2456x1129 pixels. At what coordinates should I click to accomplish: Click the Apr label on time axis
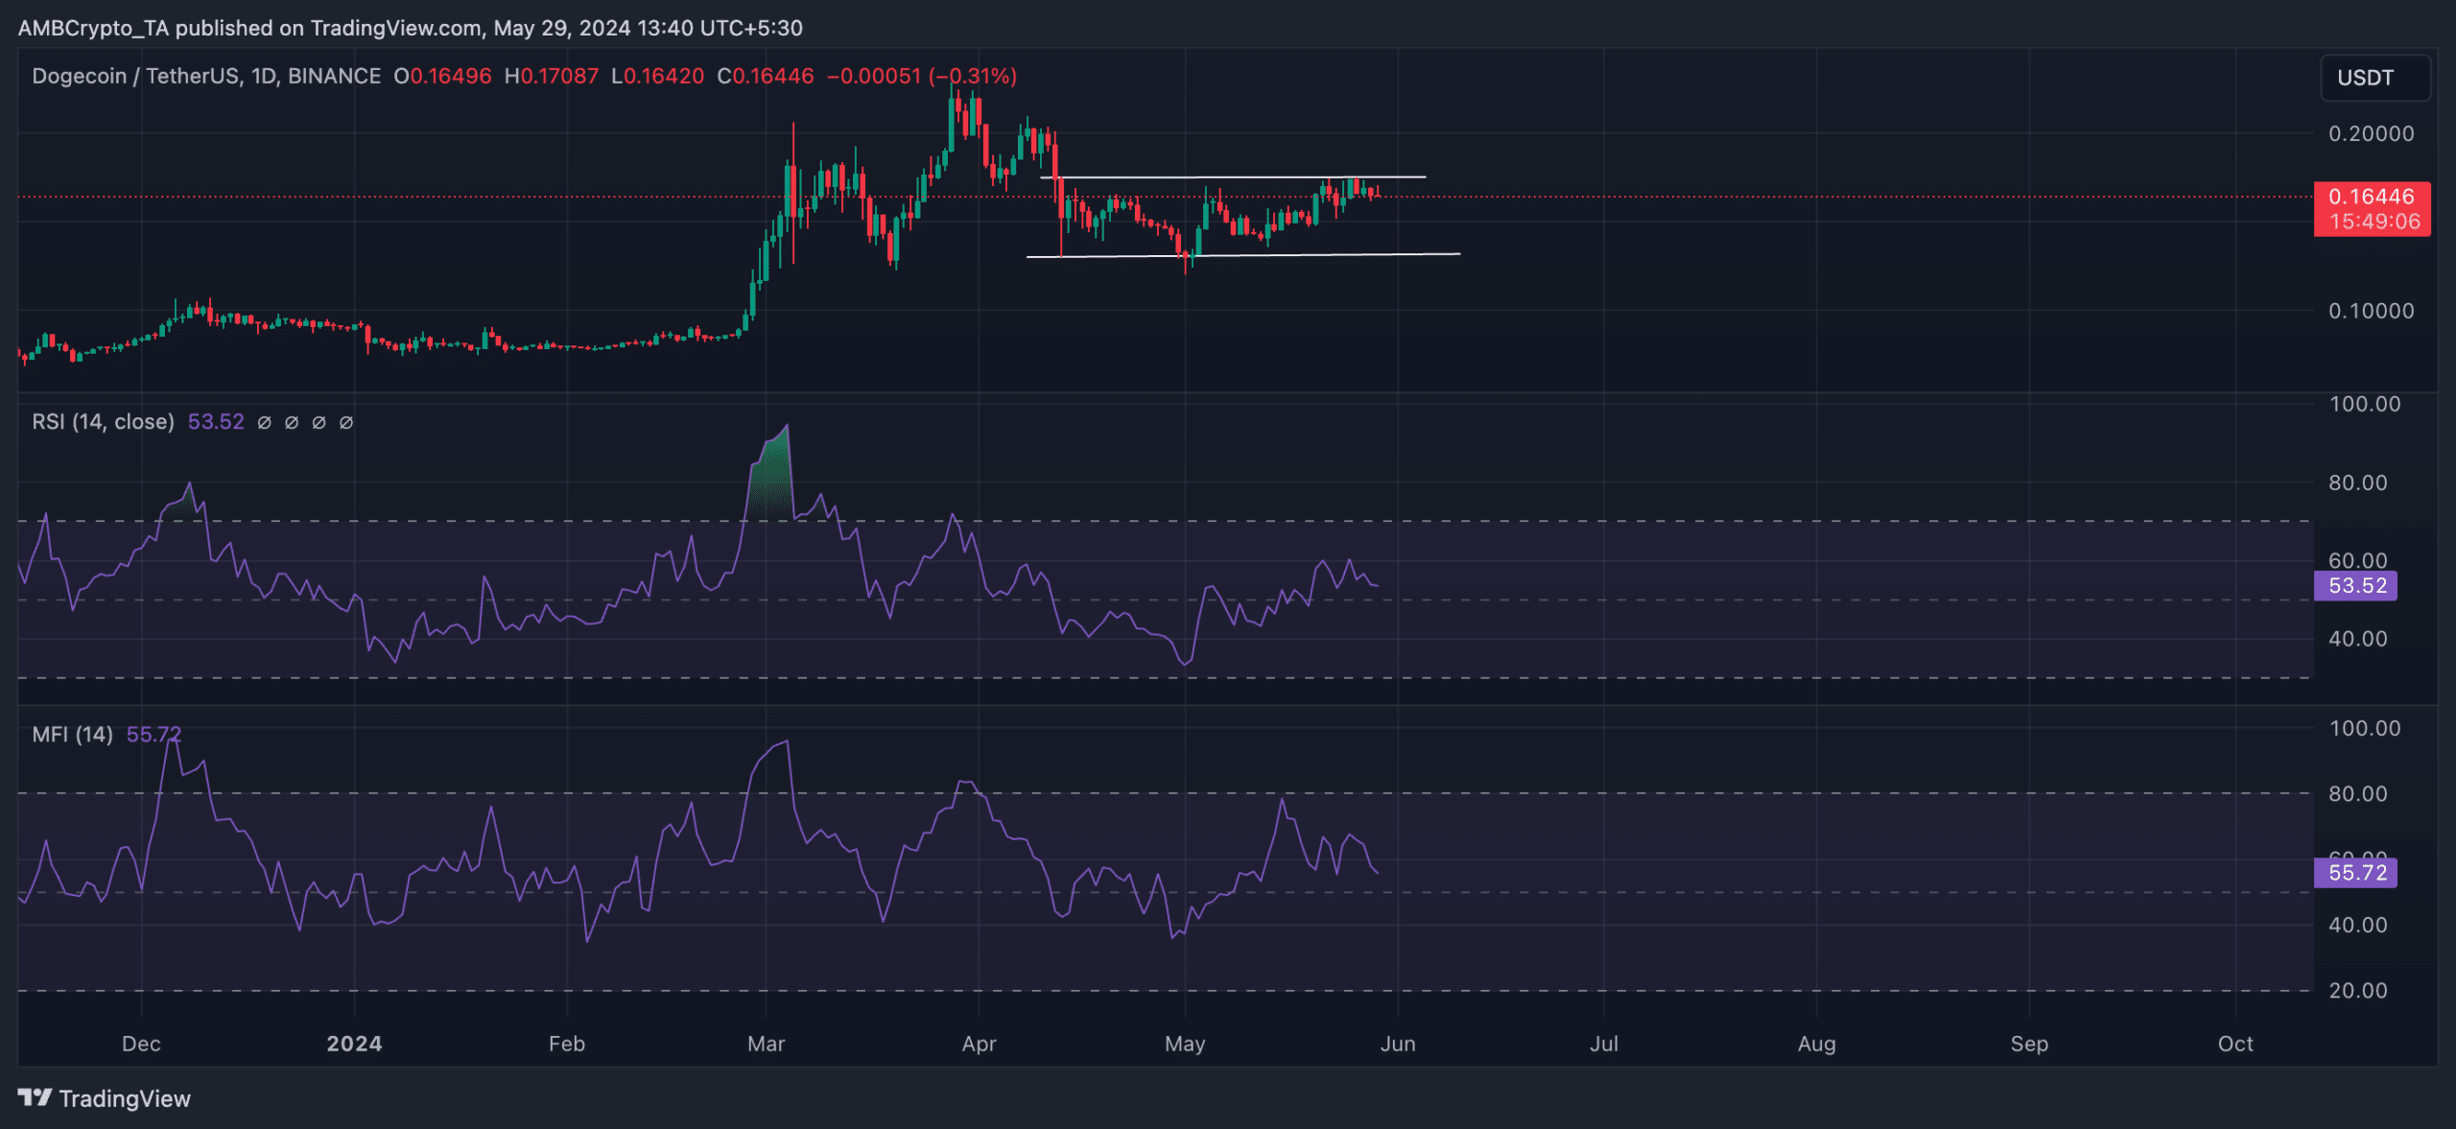[979, 1044]
